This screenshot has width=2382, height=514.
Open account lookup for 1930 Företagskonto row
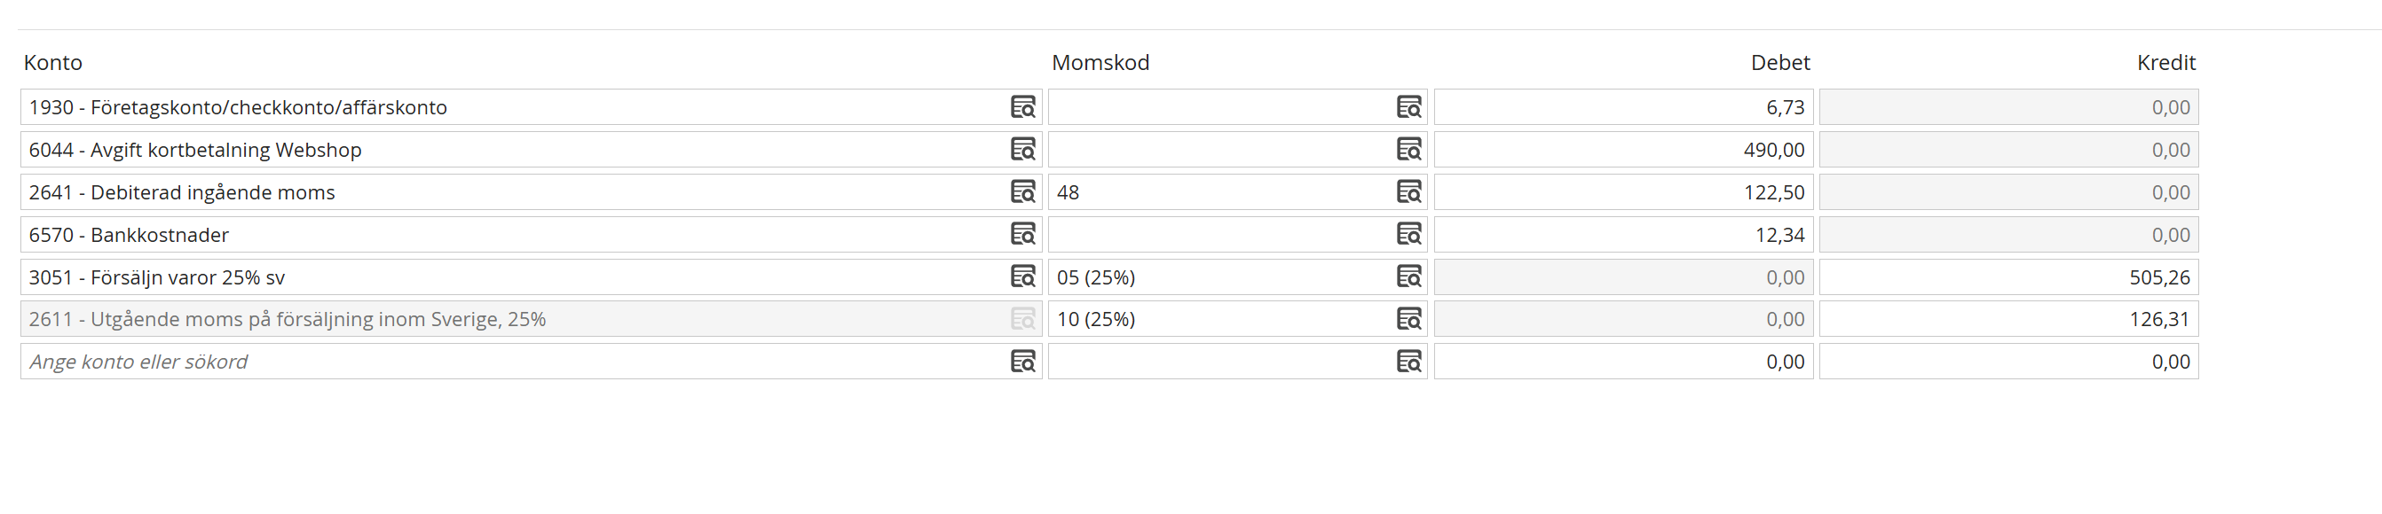pos(1022,107)
